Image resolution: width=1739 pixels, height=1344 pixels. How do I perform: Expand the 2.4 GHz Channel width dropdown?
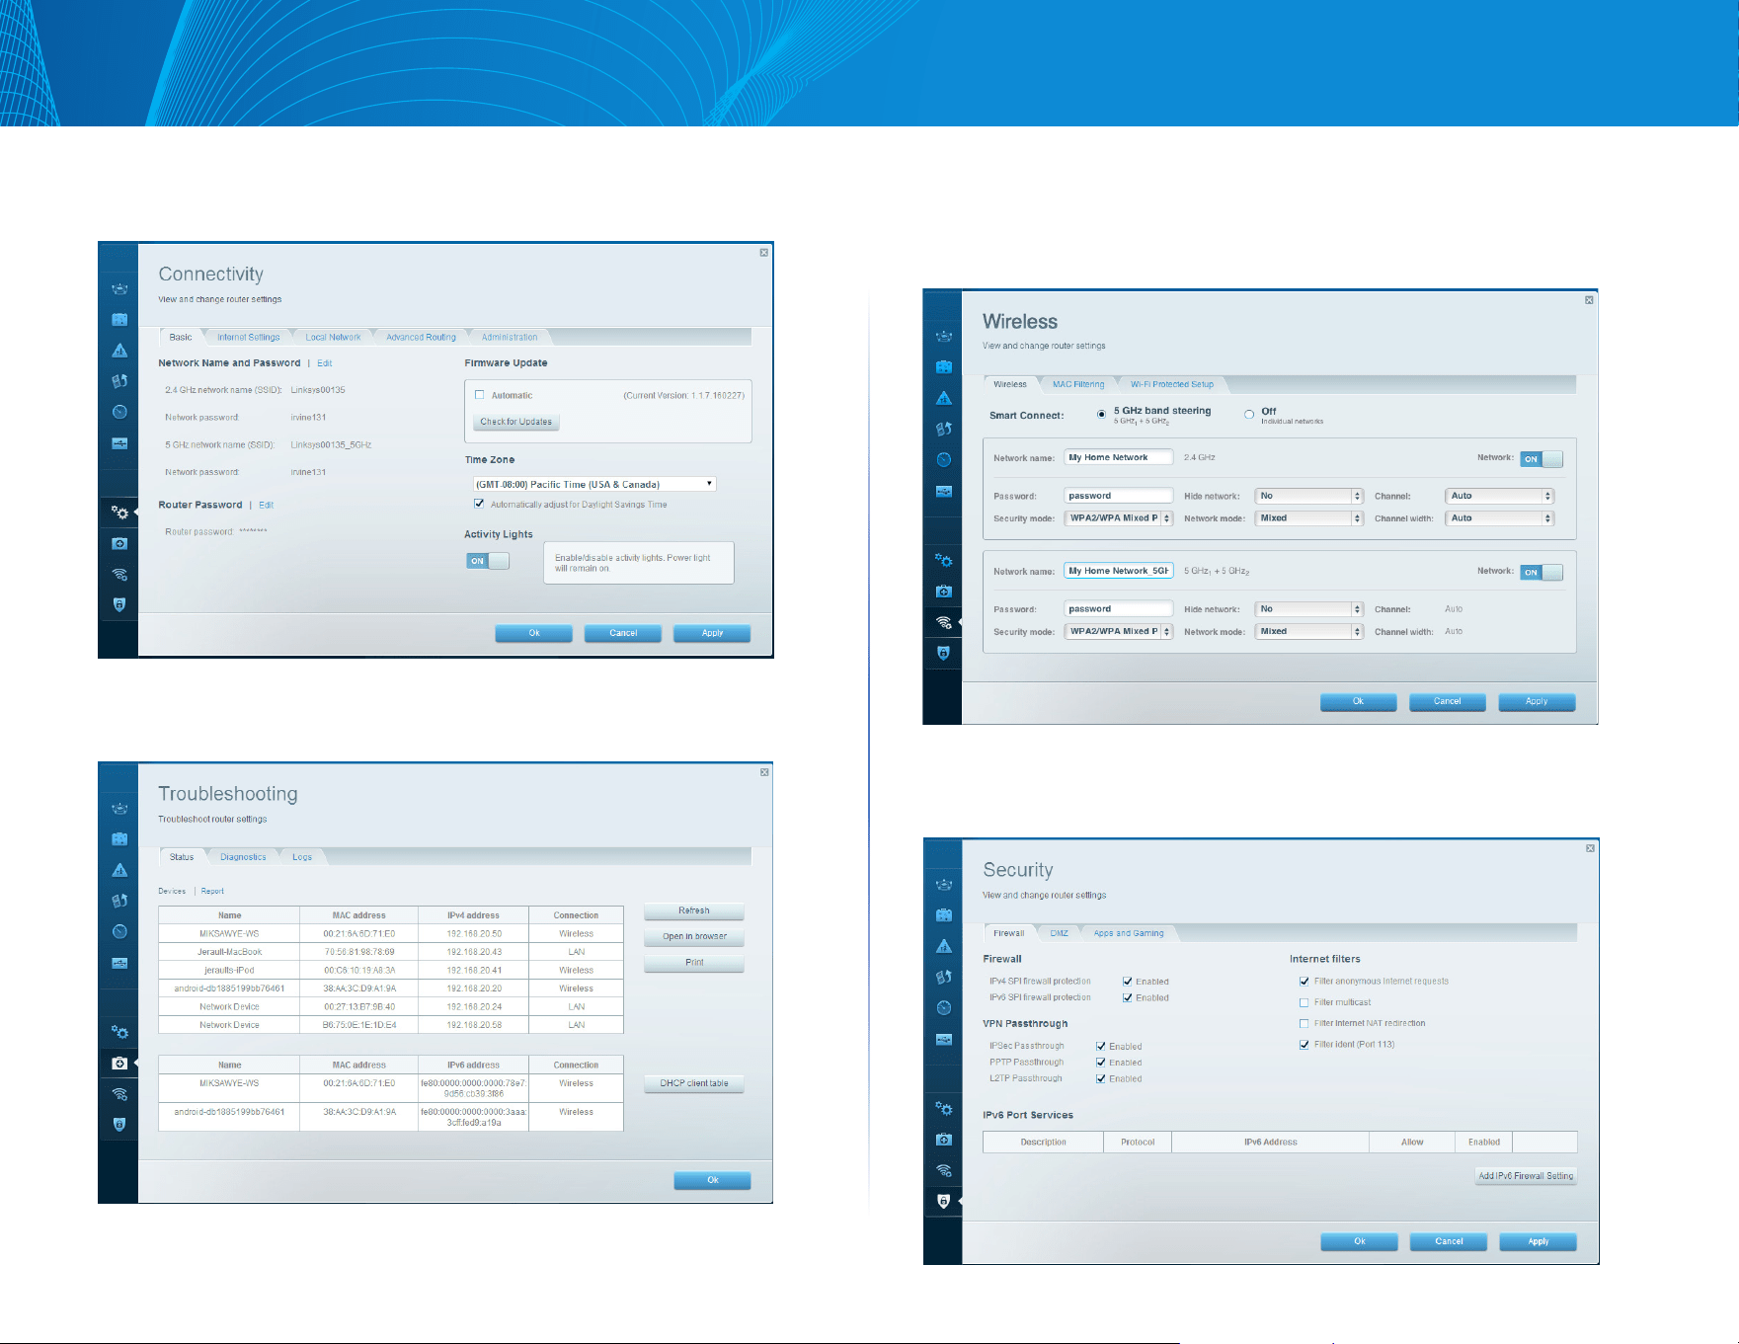pos(1500,518)
